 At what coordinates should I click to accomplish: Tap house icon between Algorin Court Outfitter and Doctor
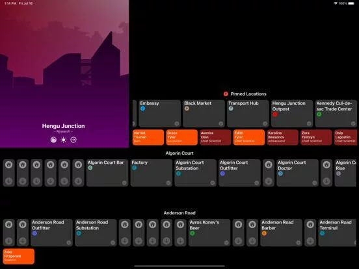point(269,164)
